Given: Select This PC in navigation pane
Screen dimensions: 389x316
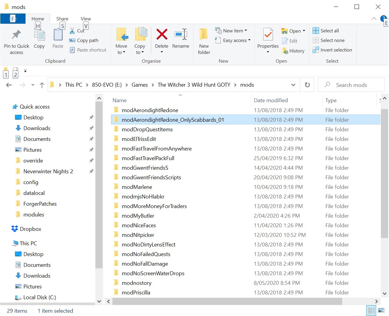Looking at the screenshot, I should pyautogui.click(x=28, y=243).
